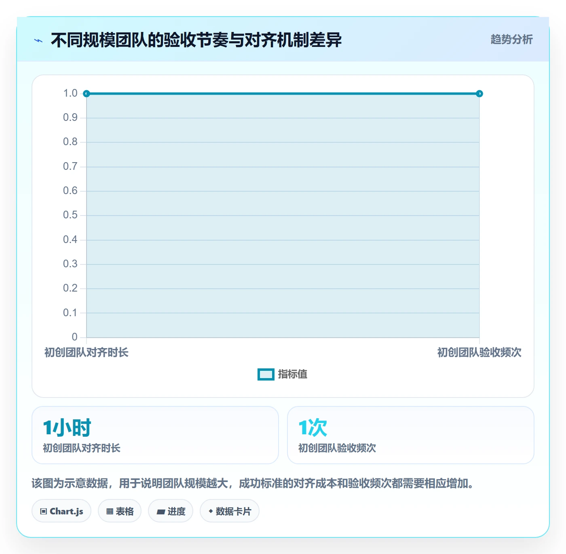Click the 进度 tag chip
566x554 pixels.
(171, 511)
